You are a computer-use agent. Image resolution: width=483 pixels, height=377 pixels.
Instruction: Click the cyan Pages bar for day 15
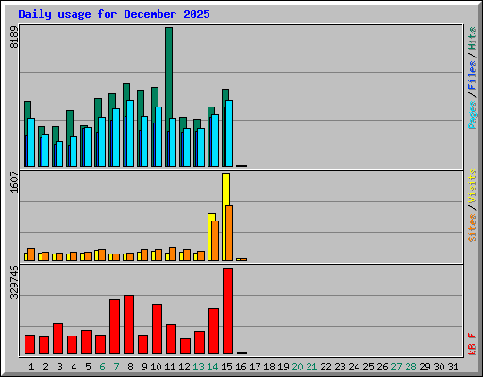tap(229, 133)
